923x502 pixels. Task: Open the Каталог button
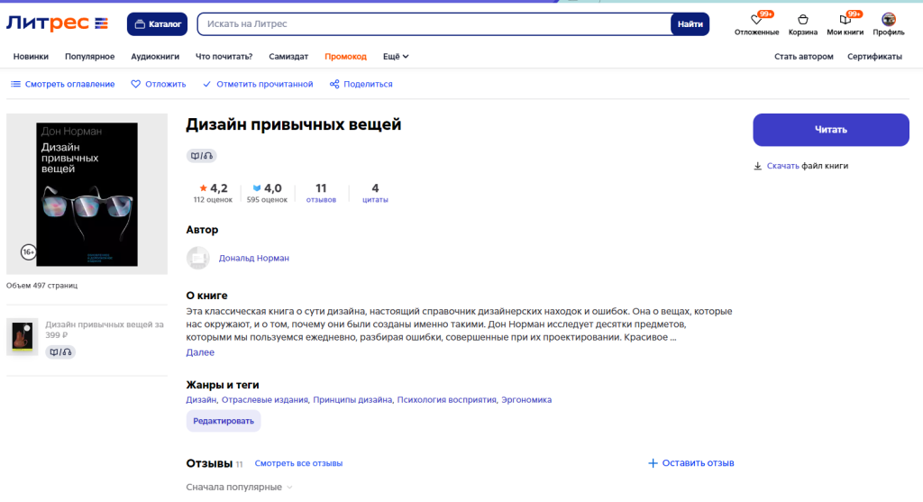[x=157, y=24]
